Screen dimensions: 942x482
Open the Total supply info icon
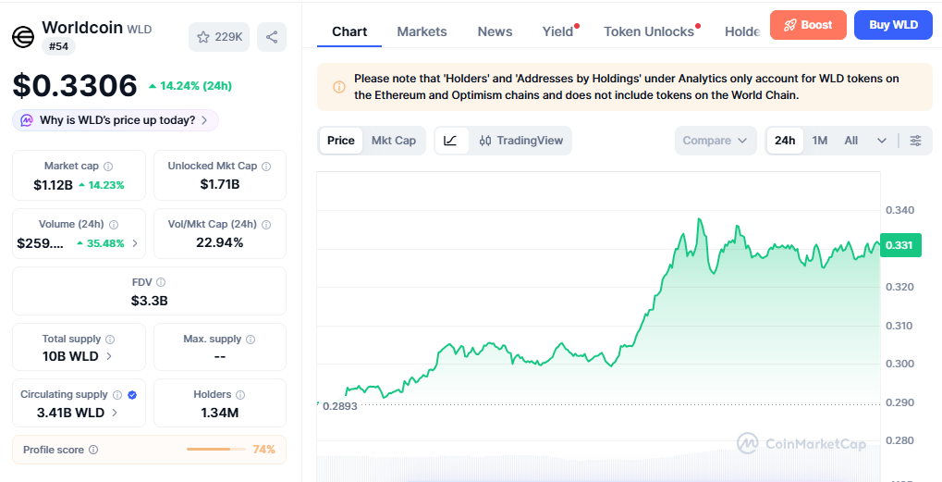pos(111,340)
